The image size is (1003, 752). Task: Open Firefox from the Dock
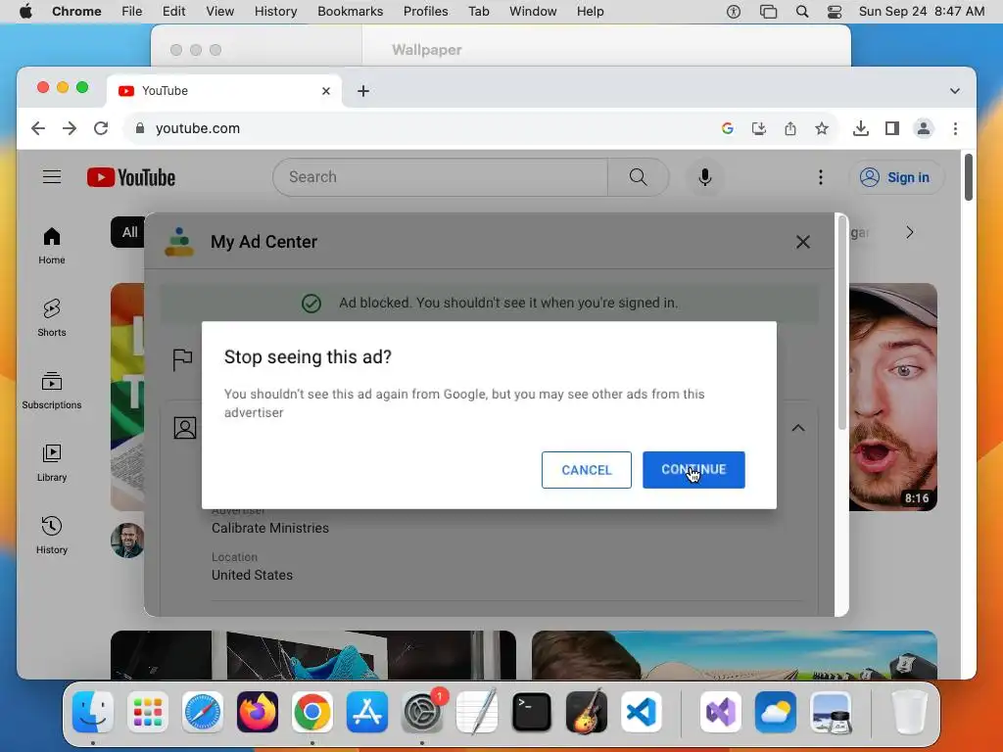point(258,712)
